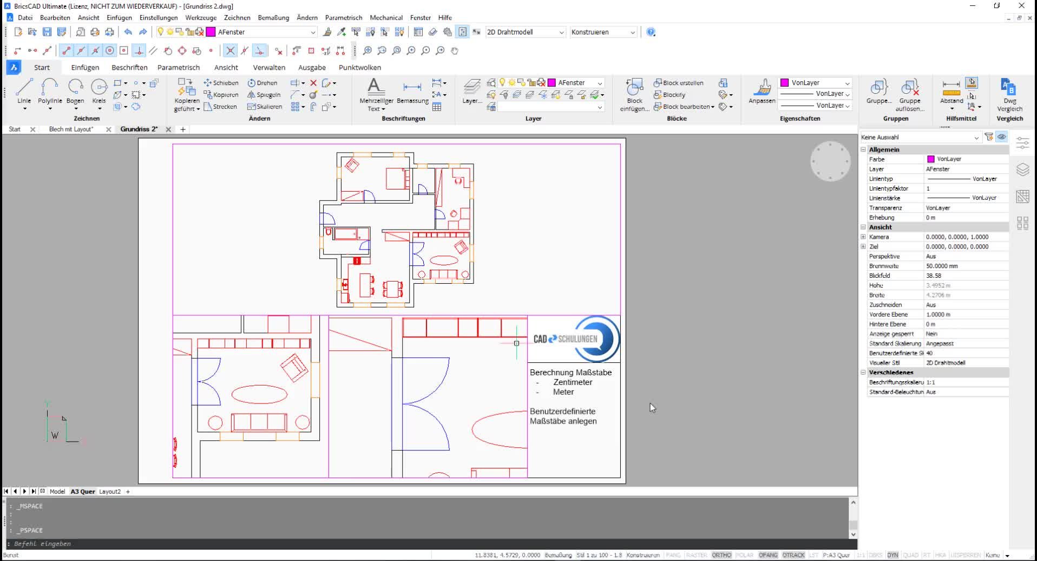Open the layers panel icon on right sidebar
1037x561 pixels.
pyautogui.click(x=1022, y=169)
